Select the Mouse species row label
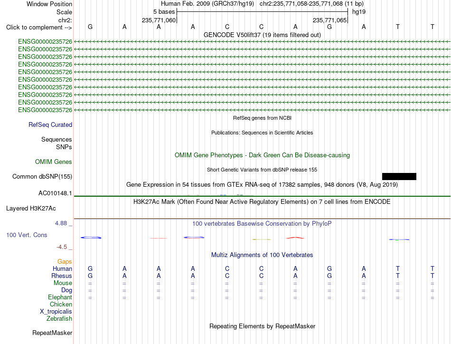451x344 pixels. 63,283
